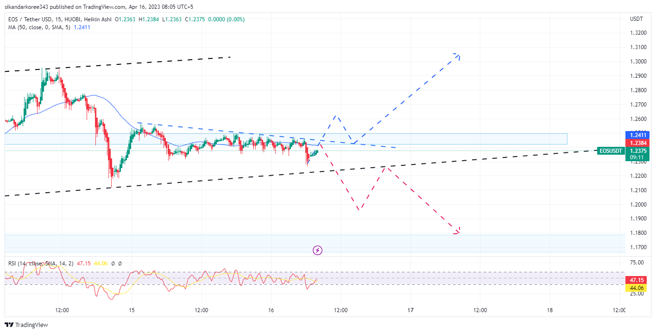Screen dimensions: 656x333
Task: Click the 09:11 bar countdown timer
Action: tap(638, 157)
